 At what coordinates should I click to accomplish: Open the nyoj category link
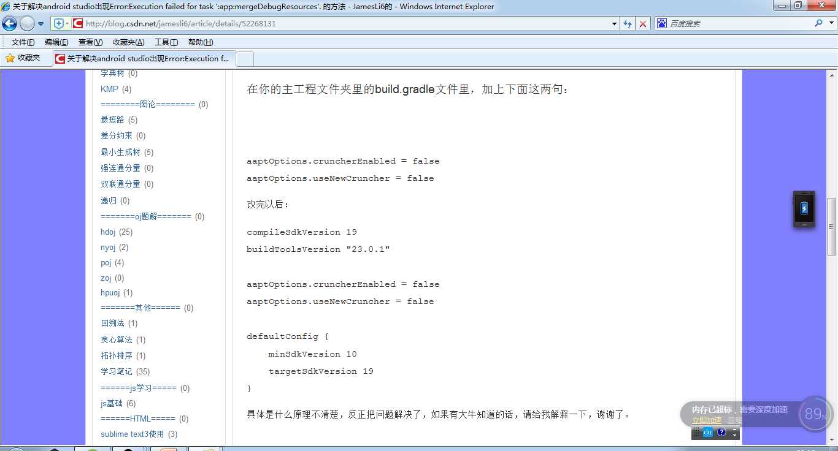click(x=108, y=248)
